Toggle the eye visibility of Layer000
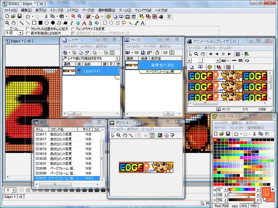Screen dimensions: 278x208 [79, 71]
